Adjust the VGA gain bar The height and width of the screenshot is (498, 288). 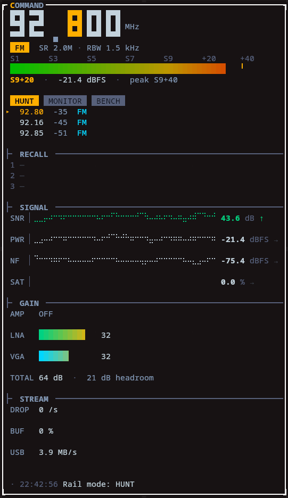[54, 356]
